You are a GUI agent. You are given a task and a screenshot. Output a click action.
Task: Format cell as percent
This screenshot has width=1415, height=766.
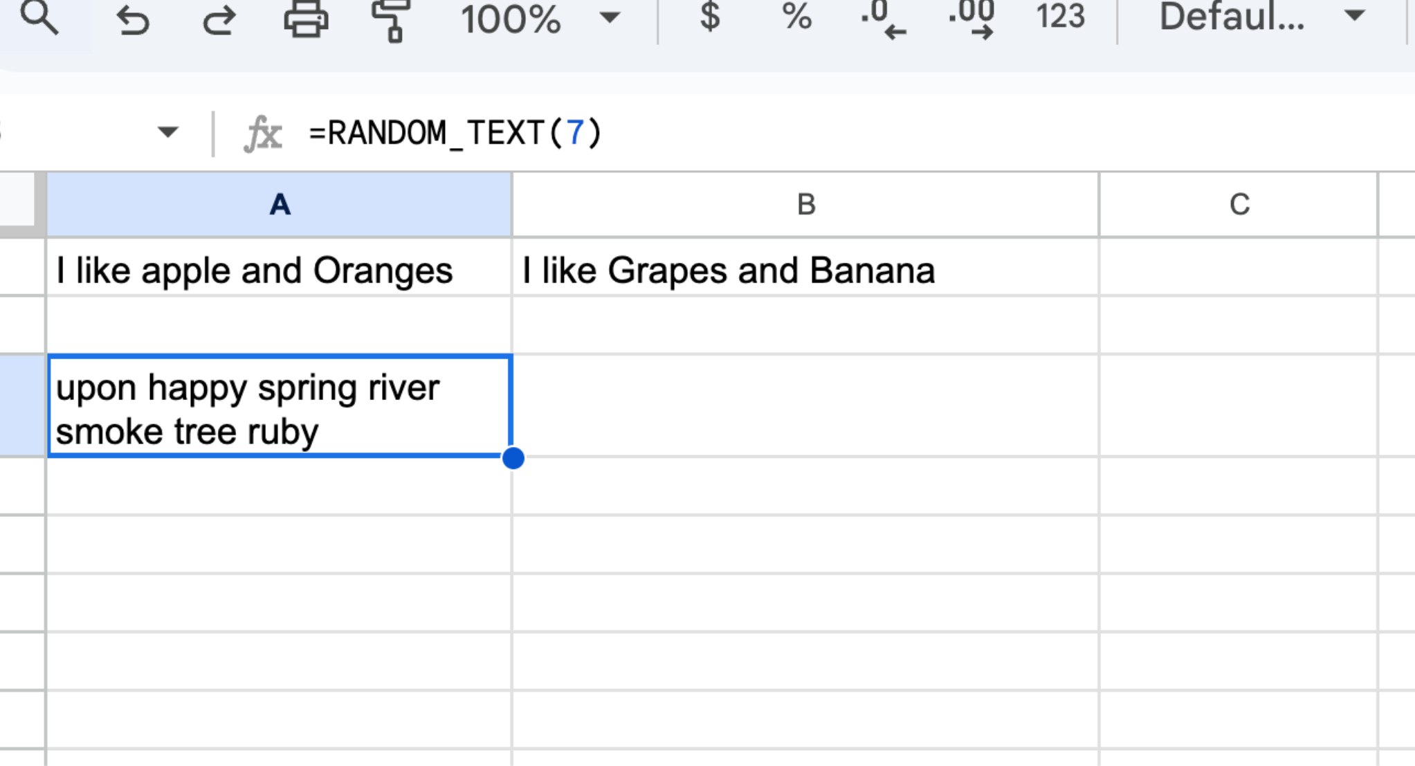coord(796,17)
